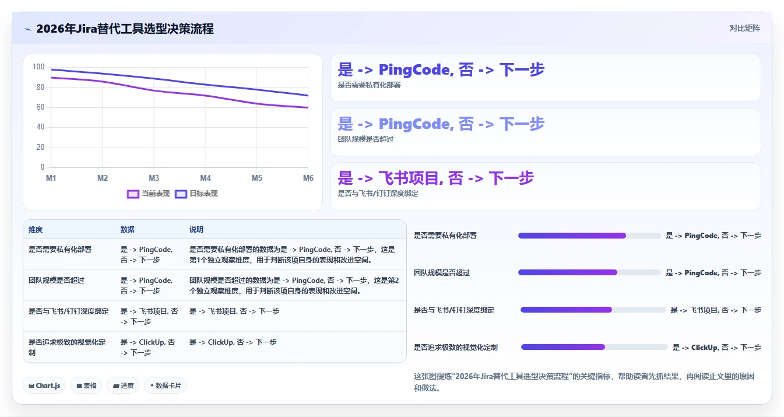Screen dimensions: 784x417
Task: Toggle the 目标表现 legend swatch
Action: point(180,194)
